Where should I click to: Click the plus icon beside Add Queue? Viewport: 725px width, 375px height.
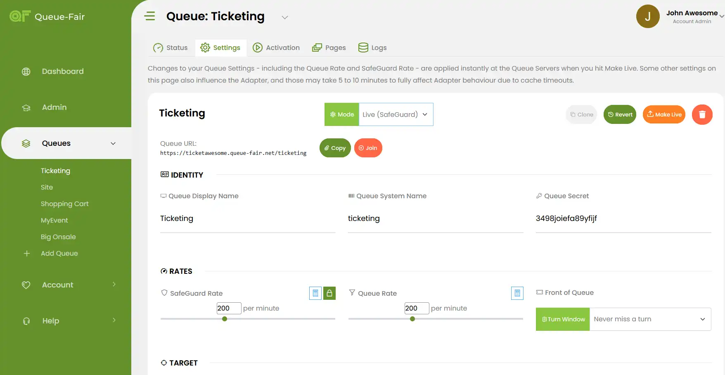[27, 253]
